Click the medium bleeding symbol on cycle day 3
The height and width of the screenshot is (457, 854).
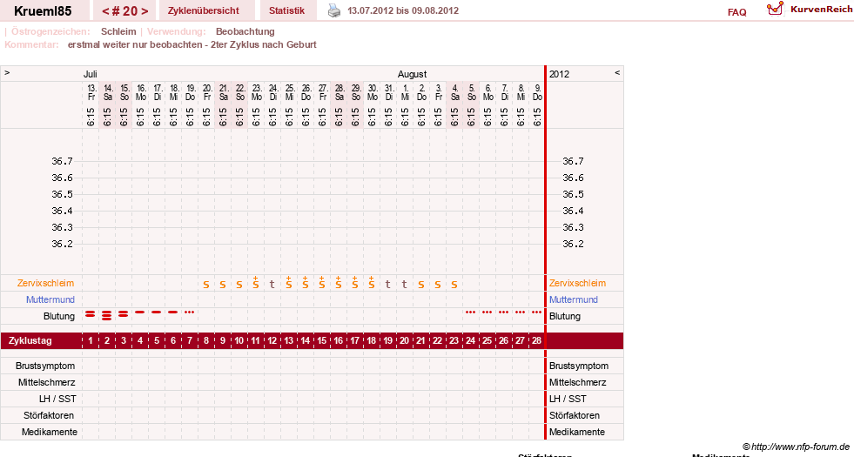coord(124,313)
